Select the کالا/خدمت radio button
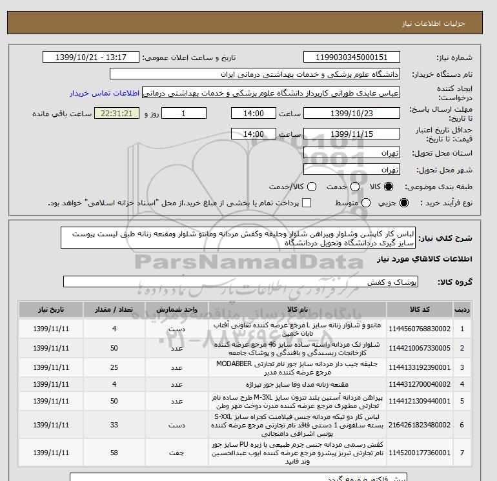 (312, 187)
